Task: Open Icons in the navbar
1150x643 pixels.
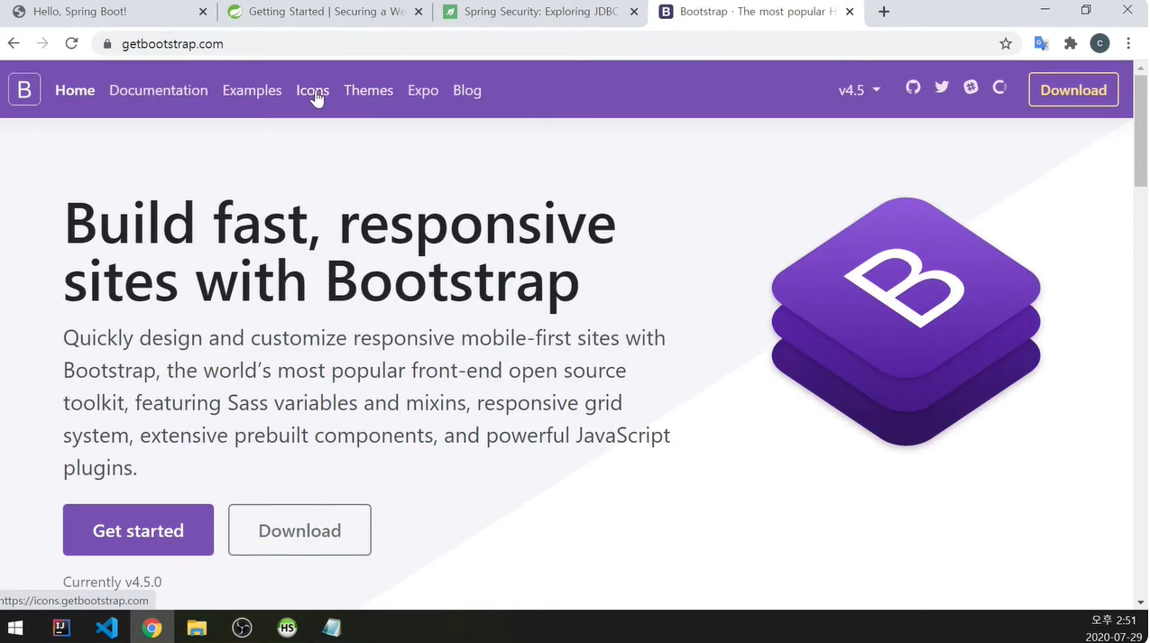Action: (312, 90)
